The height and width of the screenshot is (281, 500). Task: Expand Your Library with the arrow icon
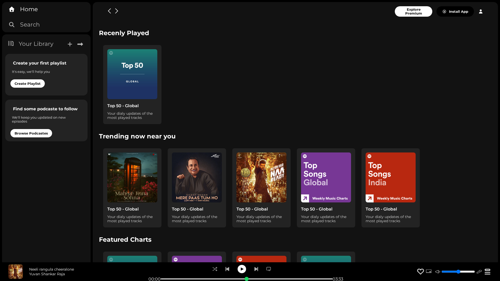pos(80,44)
